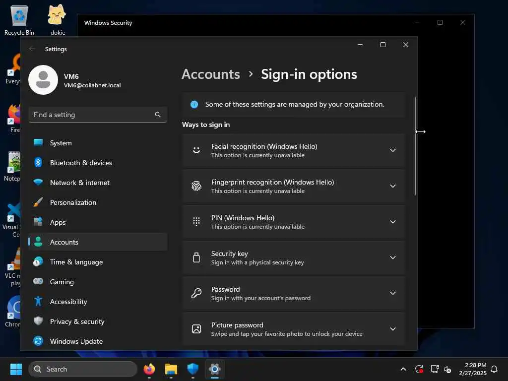Screen dimensions: 508x381
Task: Click "Ways to sign in" heading
Action: click(206, 125)
